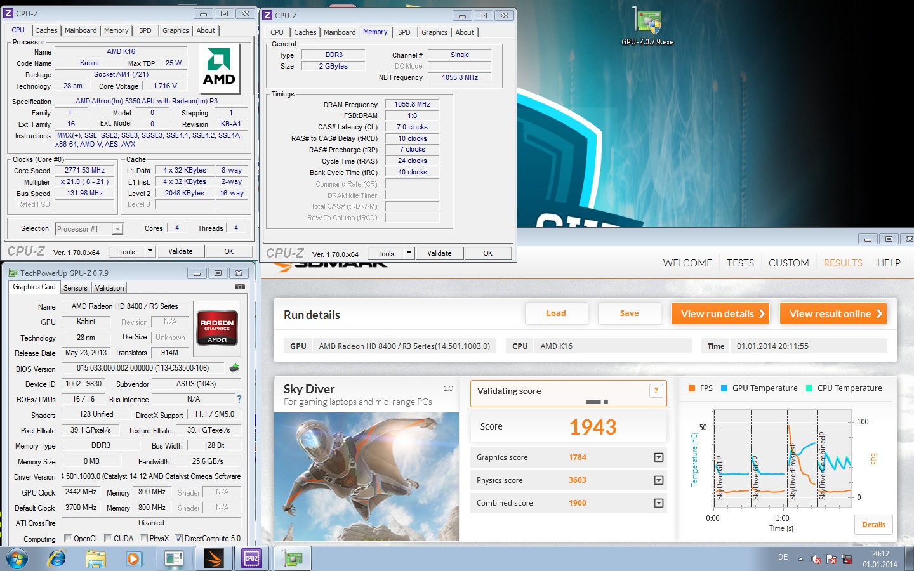Expand Physics score details
This screenshot has width=914, height=571.
coord(659,480)
